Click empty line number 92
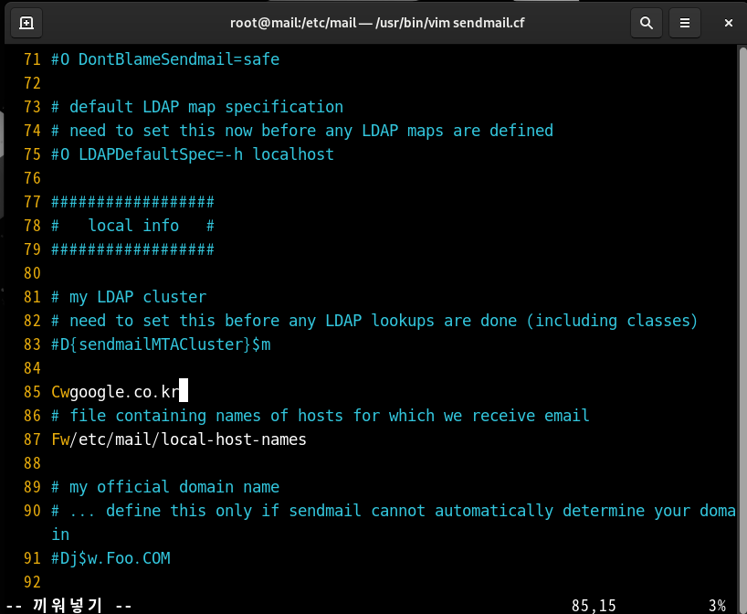The image size is (747, 614). [x=32, y=582]
